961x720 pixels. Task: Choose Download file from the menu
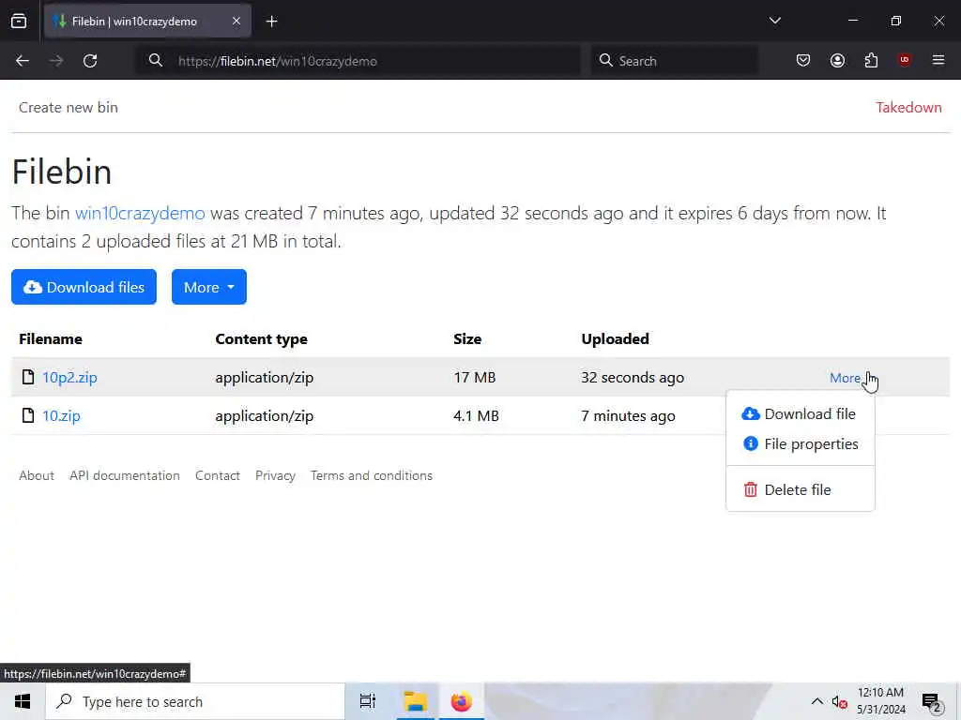coord(800,413)
